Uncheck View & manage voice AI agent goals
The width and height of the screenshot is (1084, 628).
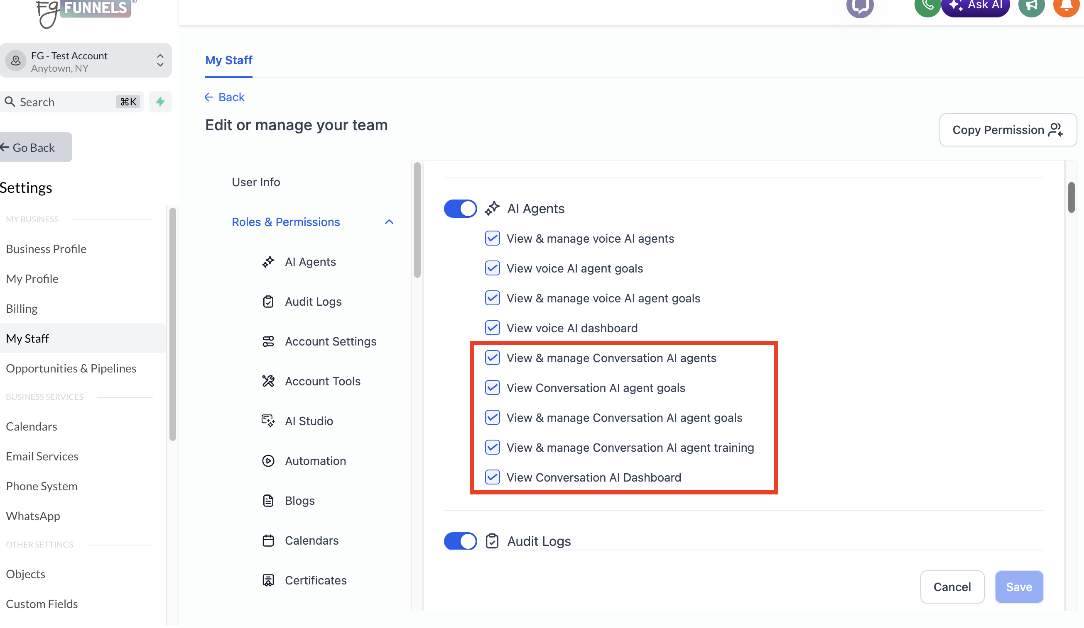492,298
